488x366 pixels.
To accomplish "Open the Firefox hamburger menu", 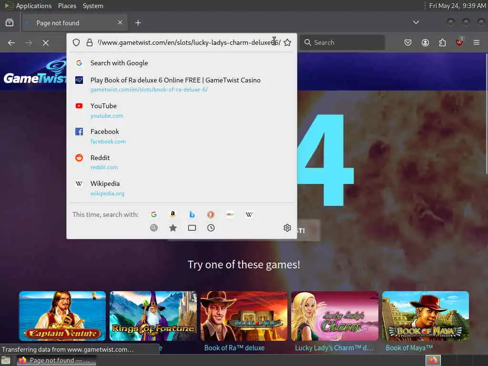I will [x=477, y=42].
